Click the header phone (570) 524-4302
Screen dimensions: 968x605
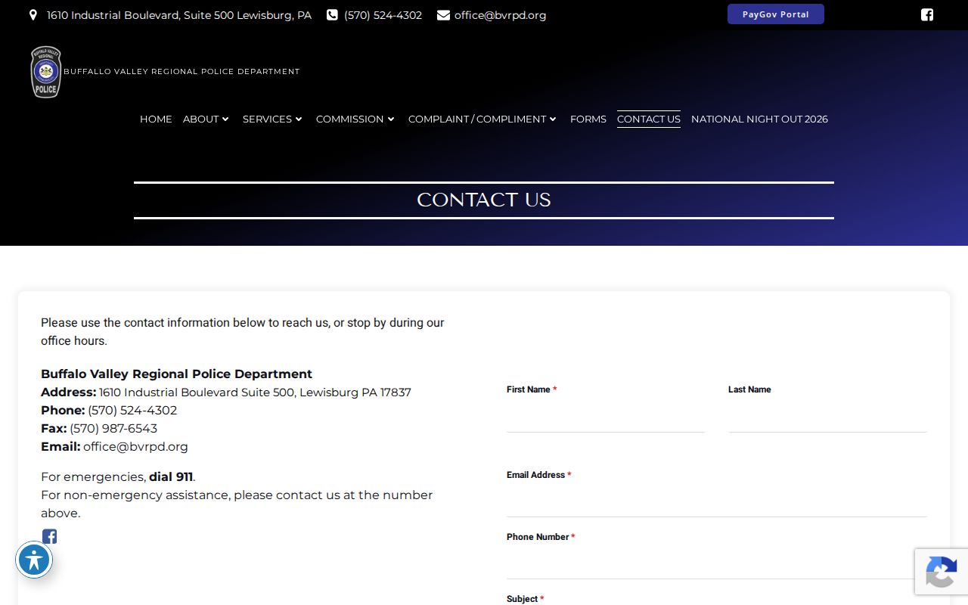coord(383,15)
